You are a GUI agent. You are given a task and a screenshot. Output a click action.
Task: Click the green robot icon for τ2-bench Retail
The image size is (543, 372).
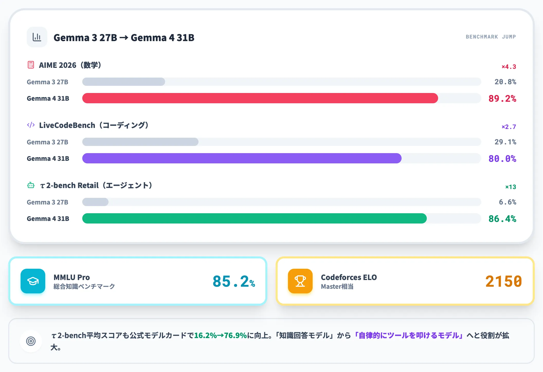[31, 185]
